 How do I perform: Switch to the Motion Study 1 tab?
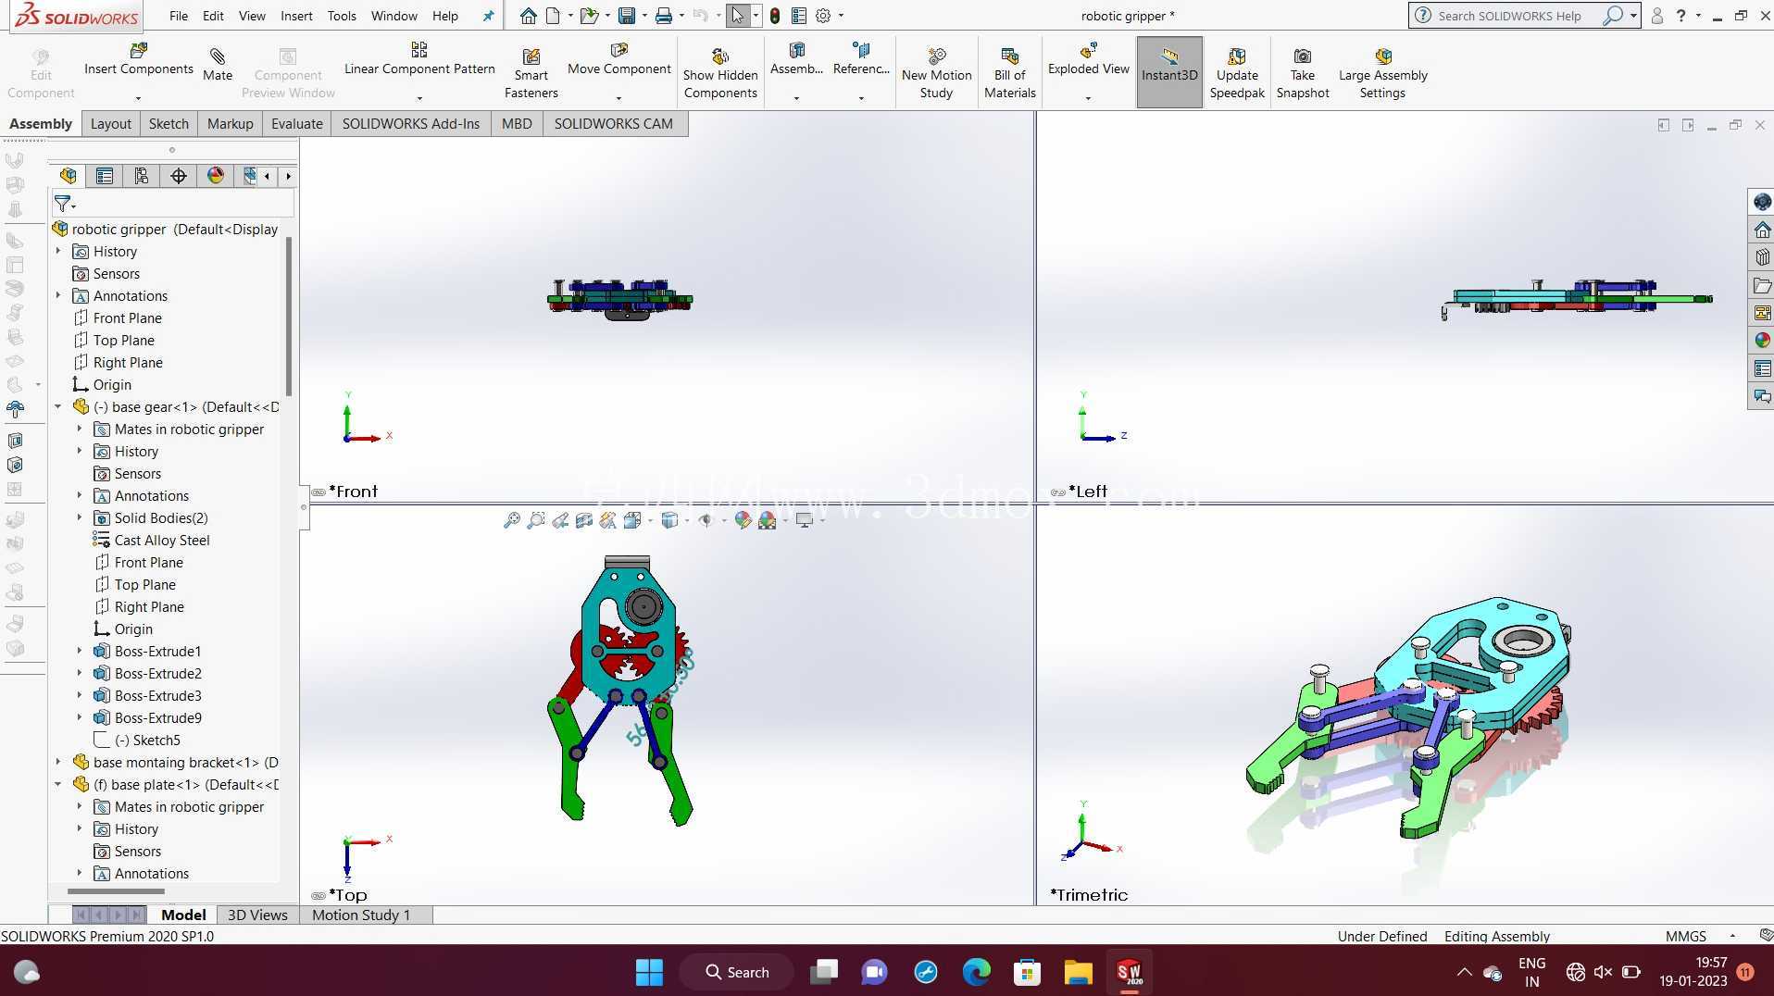(361, 915)
